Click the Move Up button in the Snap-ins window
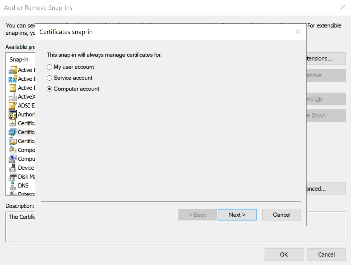 coord(326,99)
